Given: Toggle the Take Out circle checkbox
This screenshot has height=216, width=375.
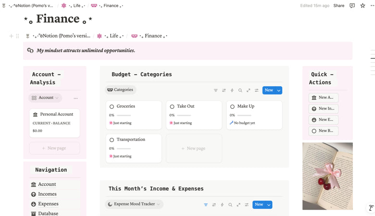Looking at the screenshot, I should click(172, 106).
